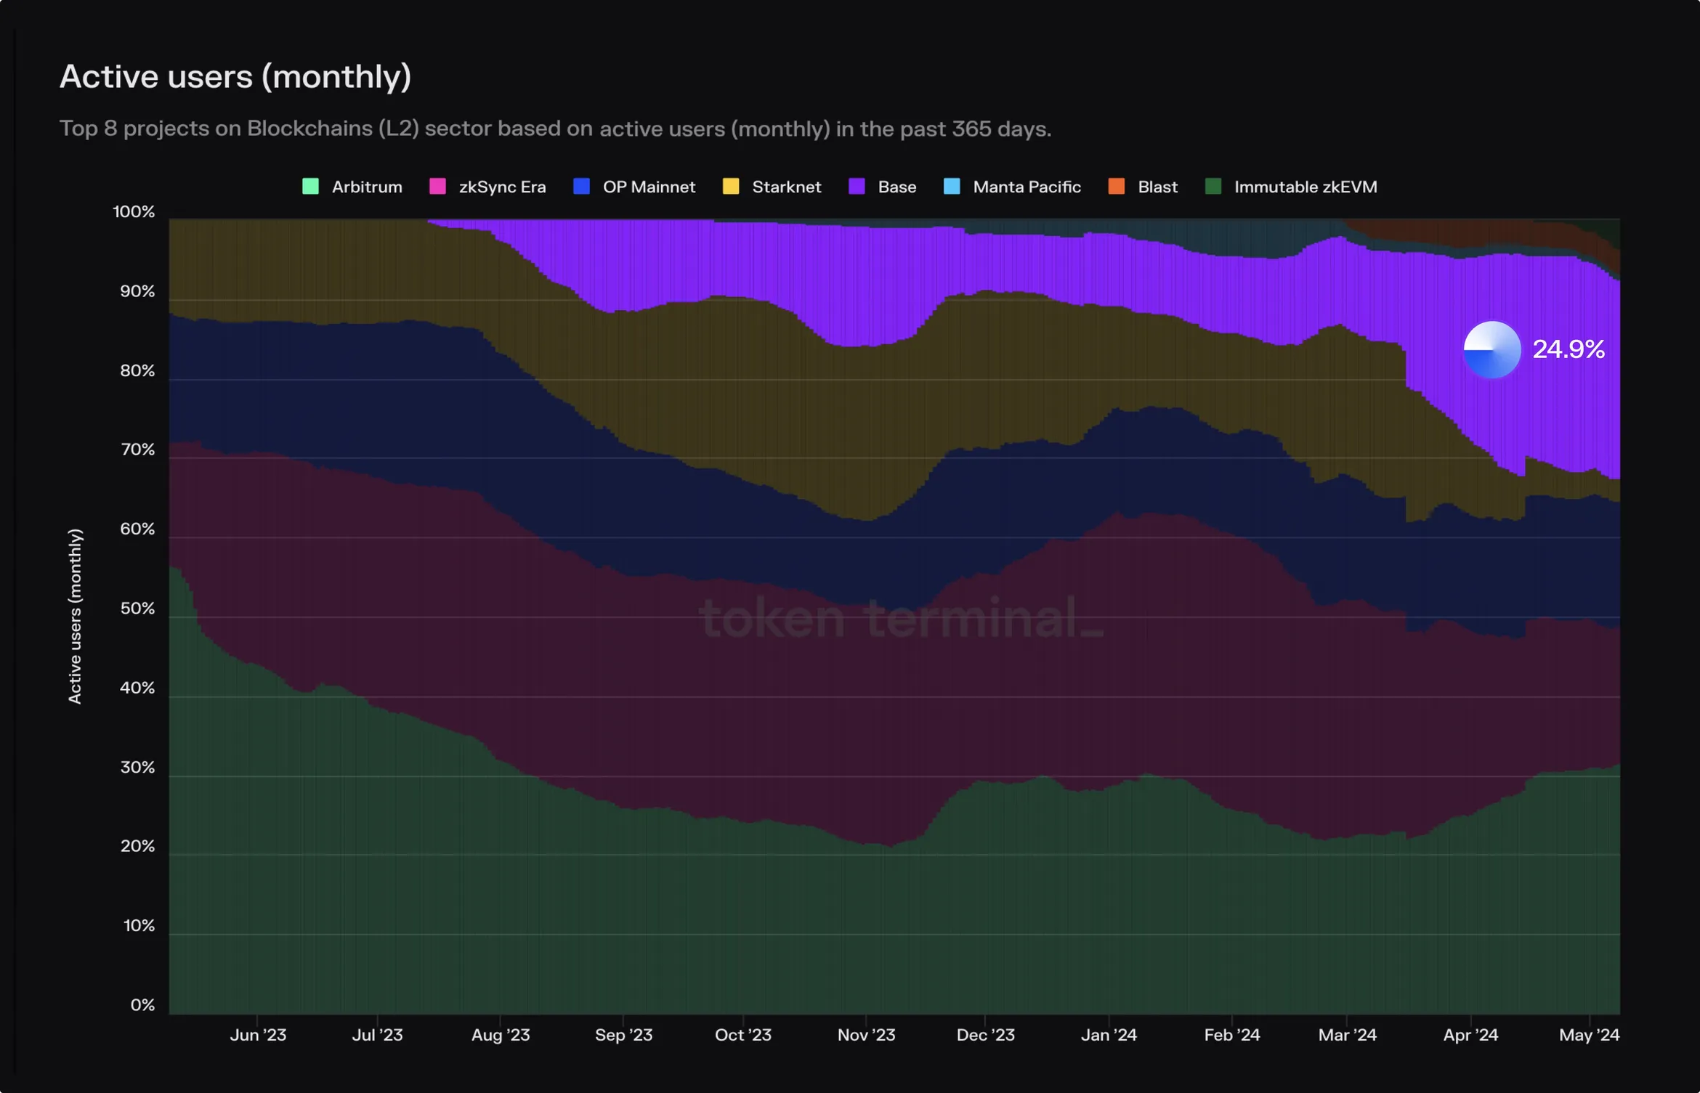This screenshot has height=1093, width=1700.
Task: Click the Manta Pacific light-blue legend swatch
Action: [x=952, y=187]
